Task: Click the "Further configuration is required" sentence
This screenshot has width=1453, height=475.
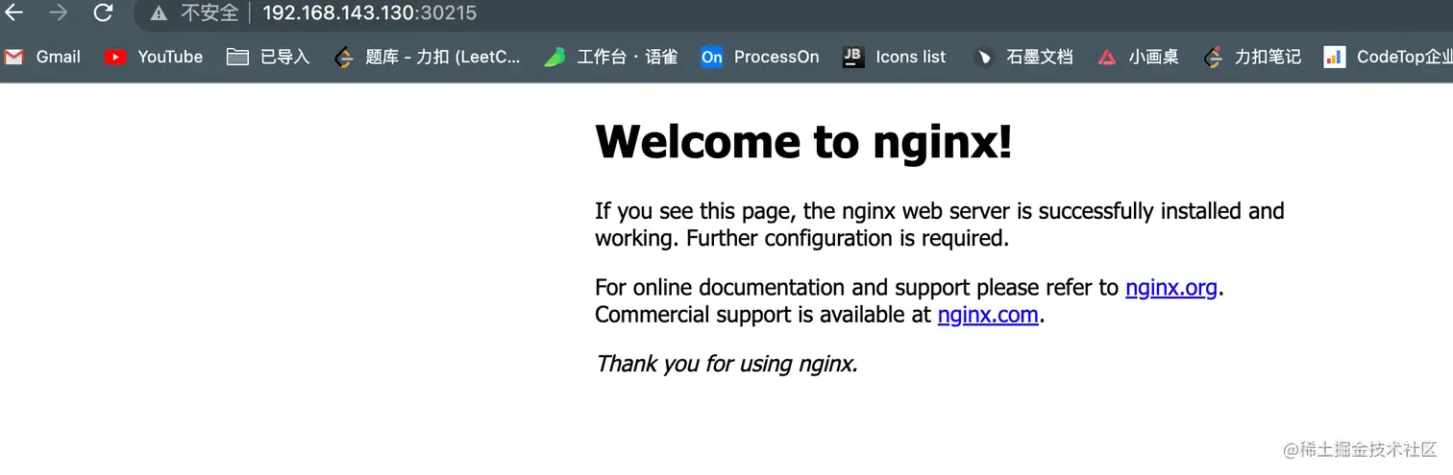Action: click(x=848, y=238)
